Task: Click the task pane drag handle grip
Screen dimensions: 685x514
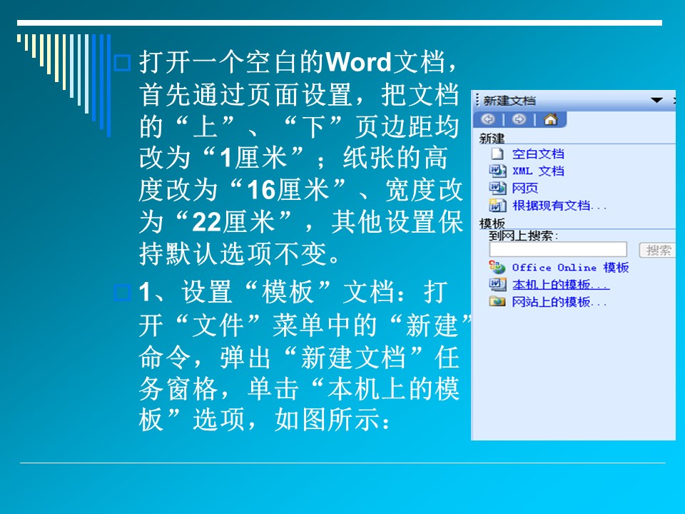Action: (477, 100)
